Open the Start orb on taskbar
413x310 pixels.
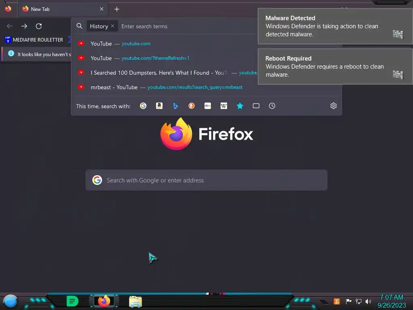[x=10, y=301]
